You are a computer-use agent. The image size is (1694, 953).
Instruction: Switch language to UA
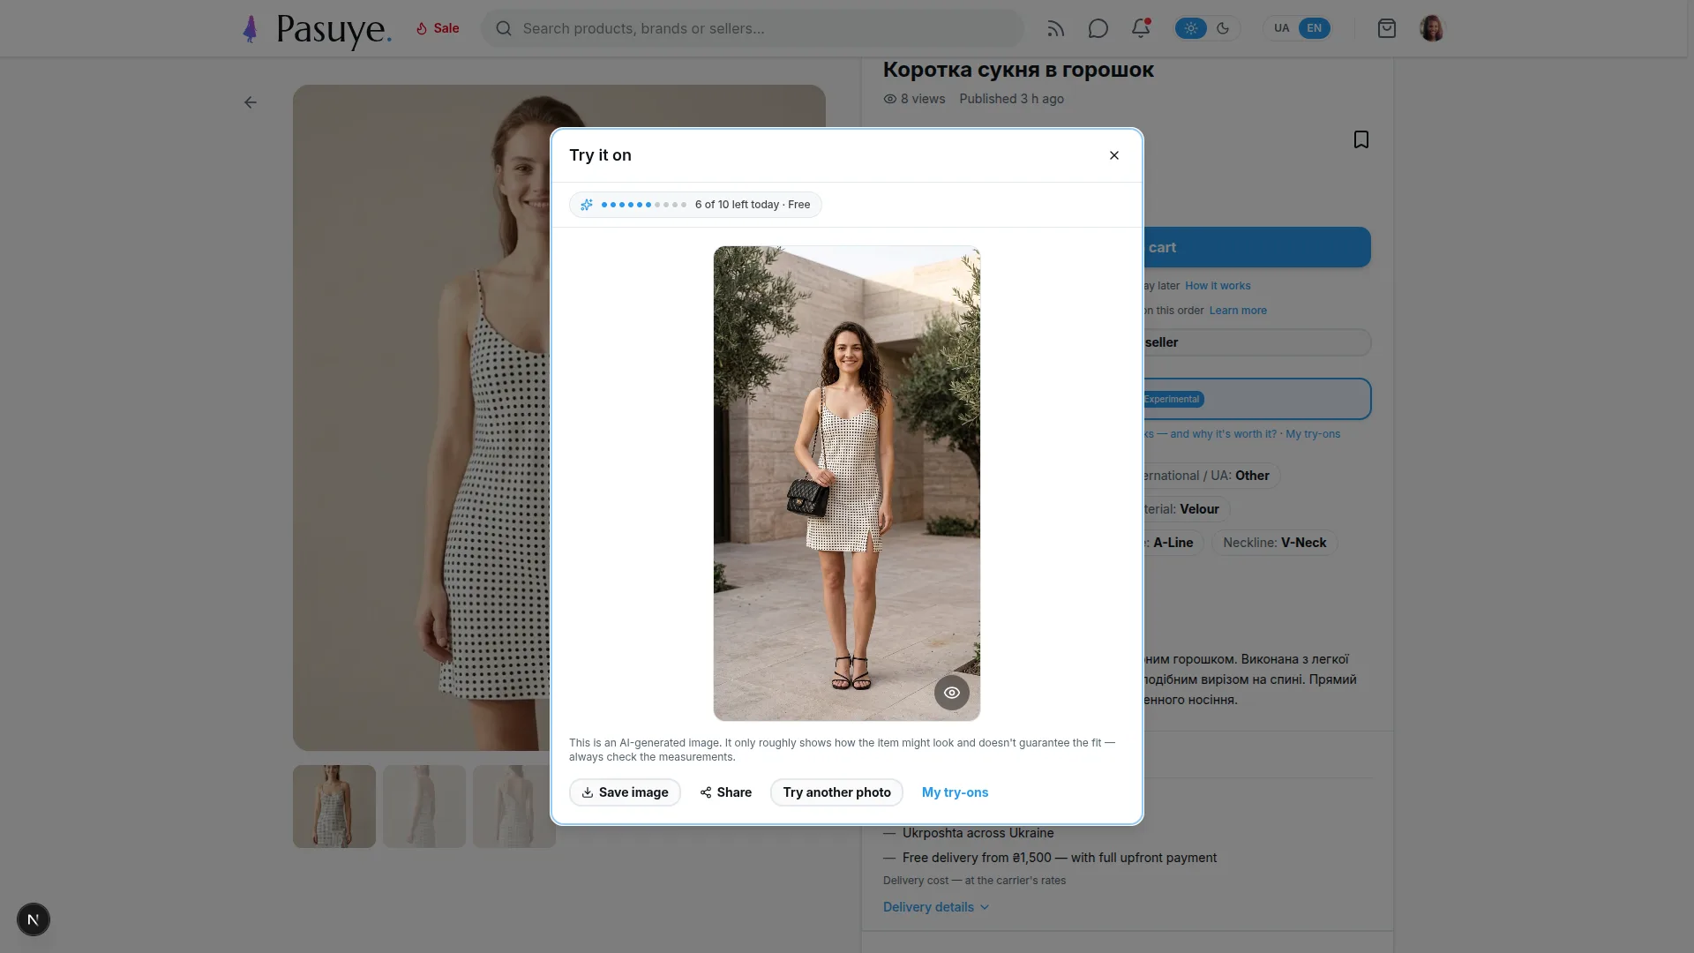(1282, 29)
